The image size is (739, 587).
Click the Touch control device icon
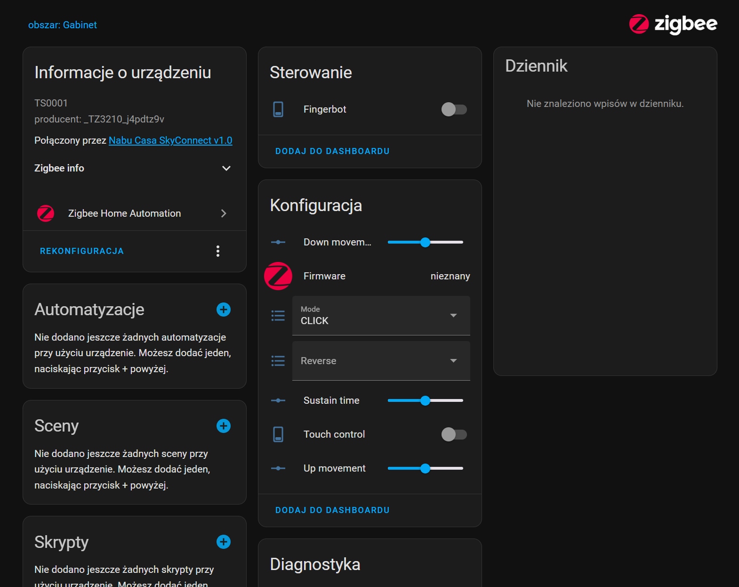coord(278,434)
